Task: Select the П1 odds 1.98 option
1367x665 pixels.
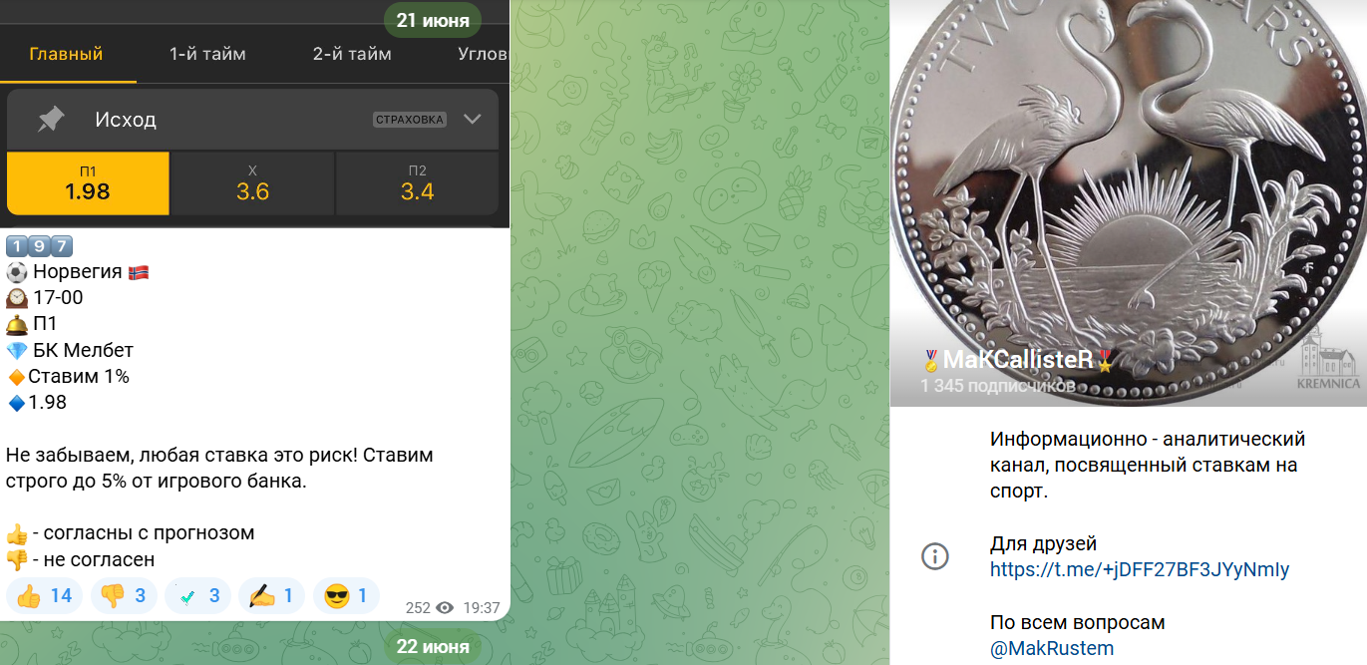Action: pos(88,183)
